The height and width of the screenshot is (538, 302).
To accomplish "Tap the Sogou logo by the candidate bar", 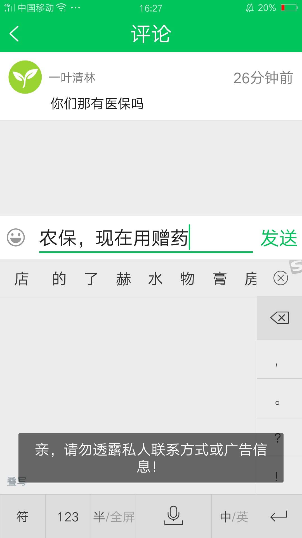I will click(x=296, y=266).
